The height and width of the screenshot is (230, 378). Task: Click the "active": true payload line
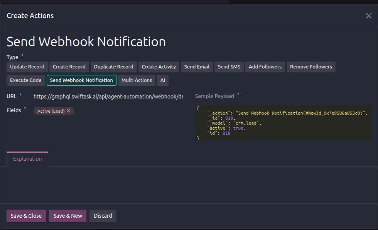coord(226,128)
